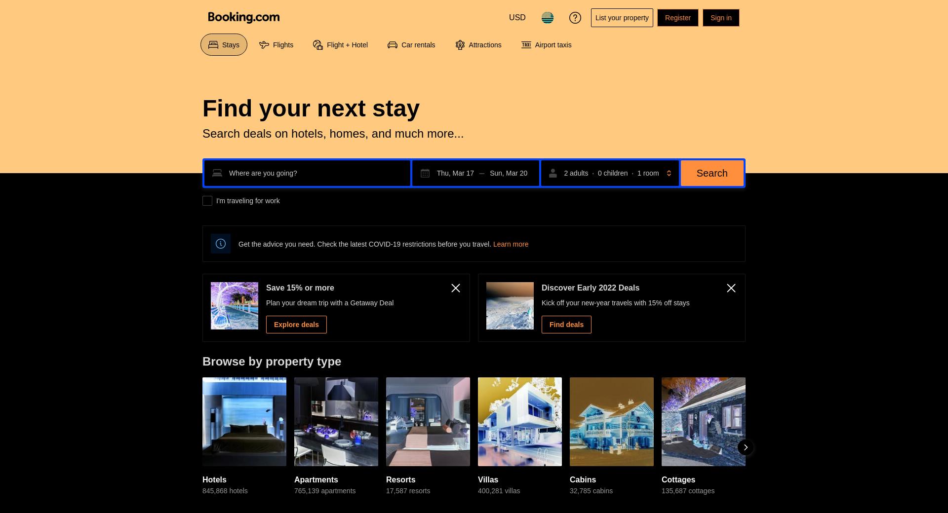The image size is (948, 513).
Task: Click List your property button
Action: (x=622, y=18)
